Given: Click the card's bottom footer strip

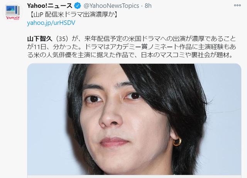Looking at the screenshot, I should click(134, 176).
